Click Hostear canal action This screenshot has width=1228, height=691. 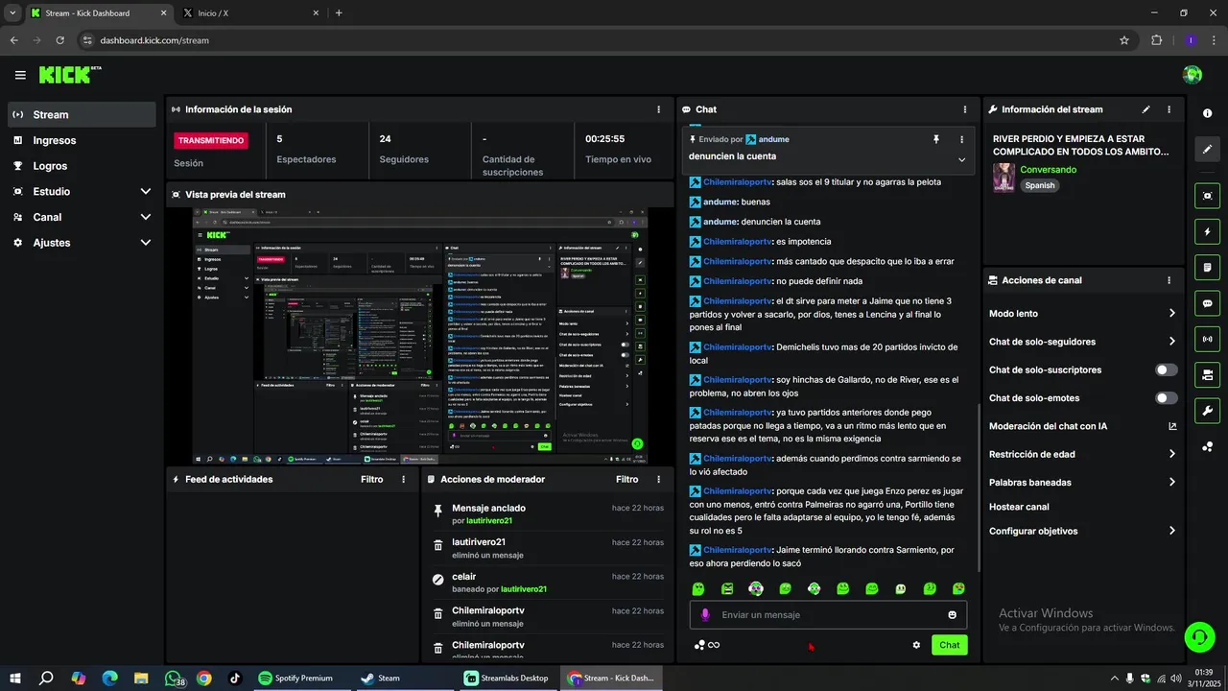(x=1019, y=507)
